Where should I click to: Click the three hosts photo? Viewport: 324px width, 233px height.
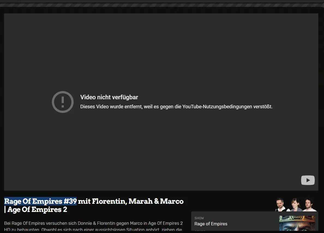tap(296, 205)
